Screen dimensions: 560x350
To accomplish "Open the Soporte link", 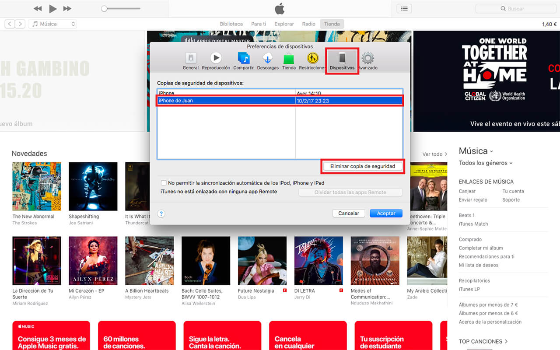I will 511,200.
